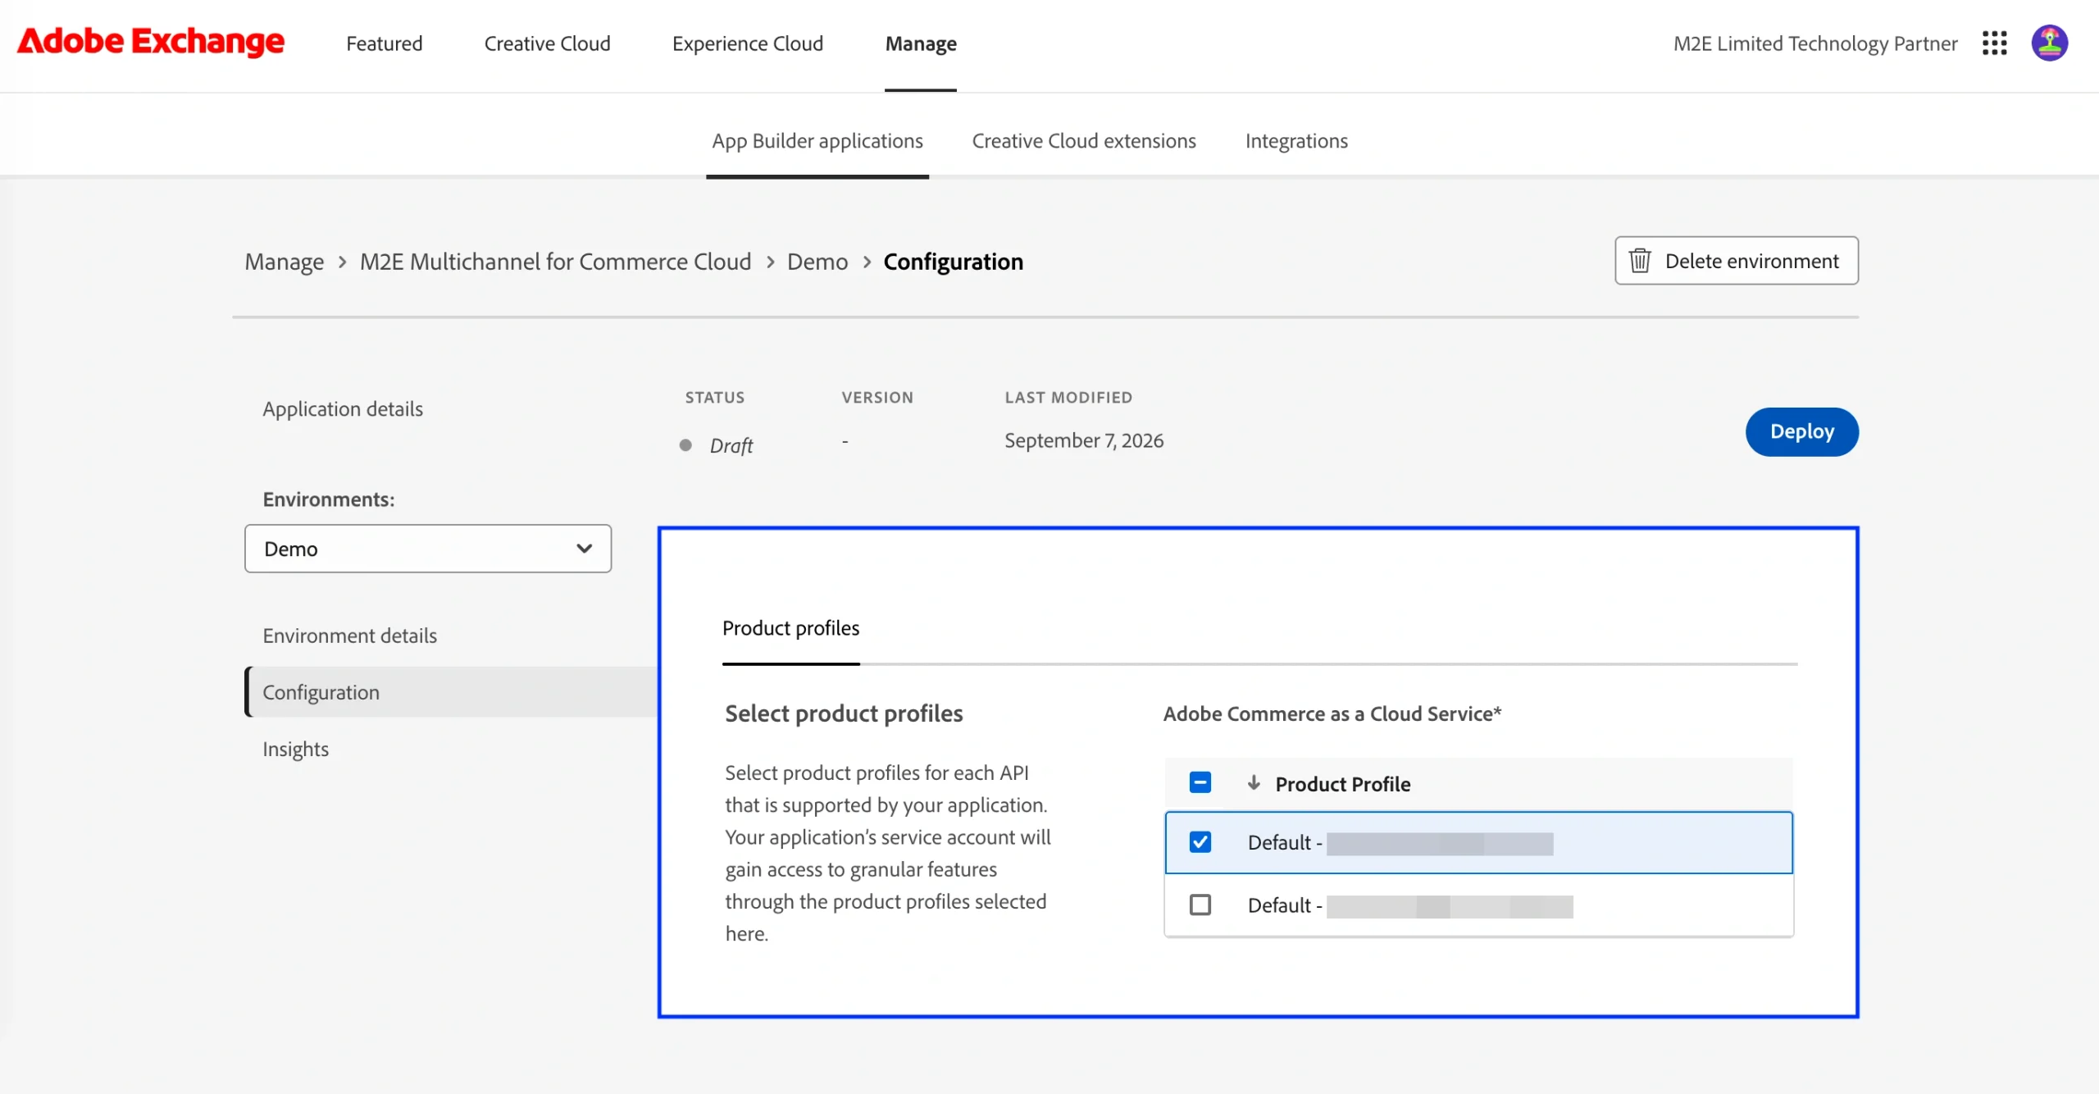The width and height of the screenshot is (2099, 1094).
Task: Check the second unchecked Default profile
Action: click(x=1200, y=905)
